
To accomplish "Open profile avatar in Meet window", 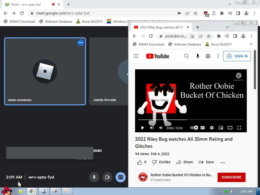I will click(246, 13).
